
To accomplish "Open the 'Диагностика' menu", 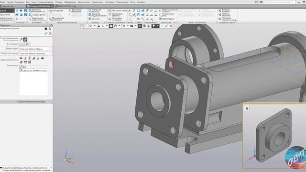I will coord(84,2).
